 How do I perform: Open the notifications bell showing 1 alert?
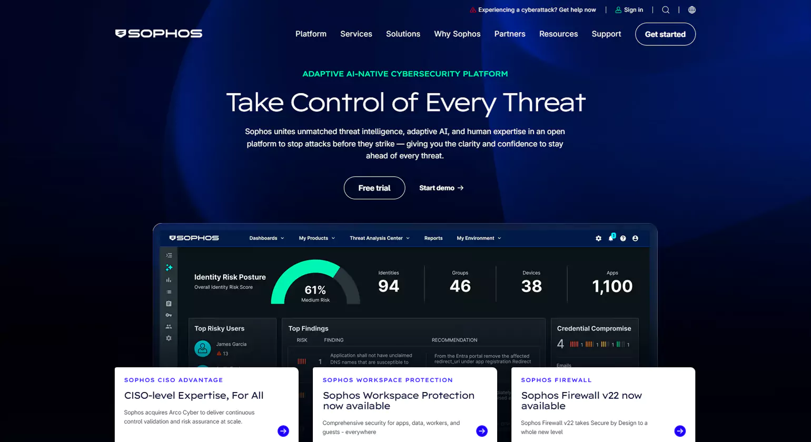(610, 238)
